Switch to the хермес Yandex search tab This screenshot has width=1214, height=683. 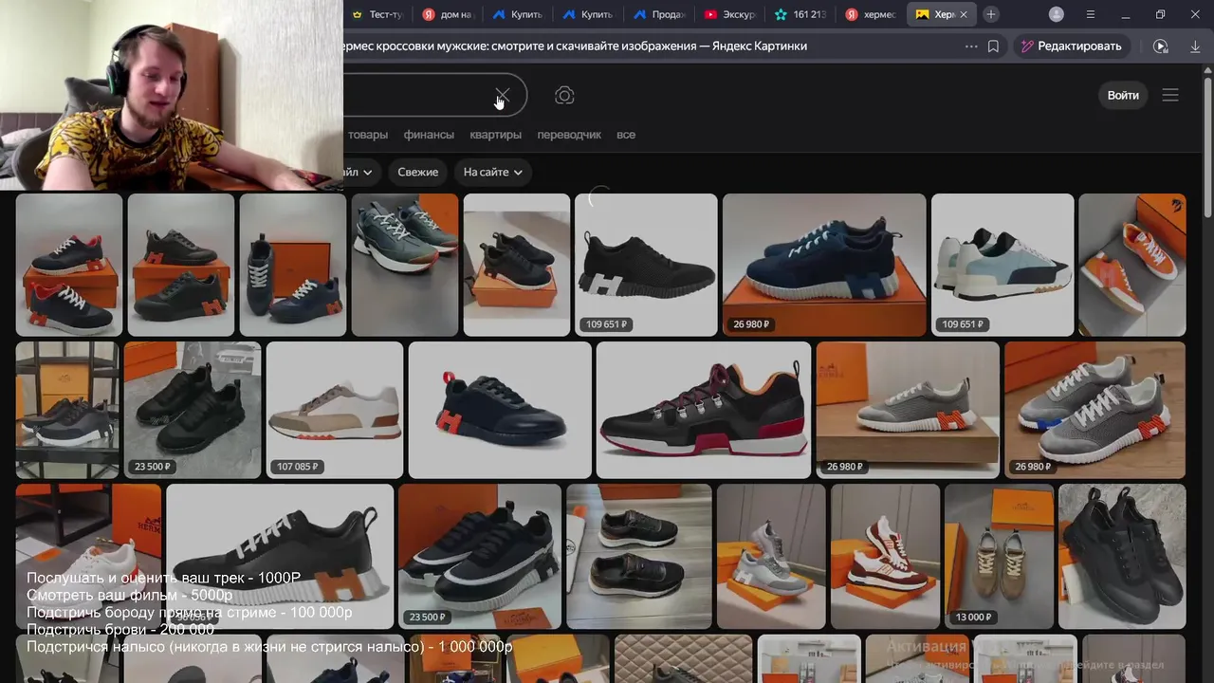click(871, 14)
